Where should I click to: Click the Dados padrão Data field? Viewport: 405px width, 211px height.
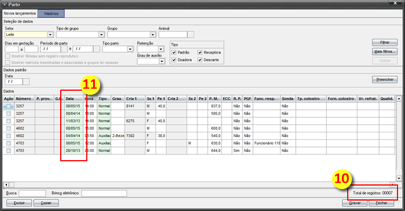click(14, 82)
